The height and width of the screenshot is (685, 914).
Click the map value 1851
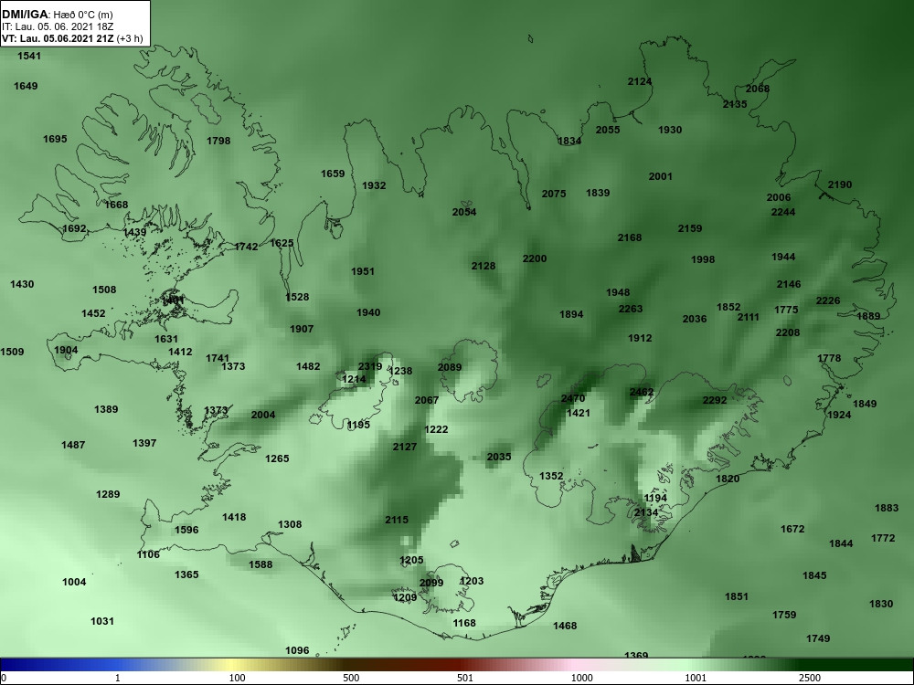pos(736,596)
